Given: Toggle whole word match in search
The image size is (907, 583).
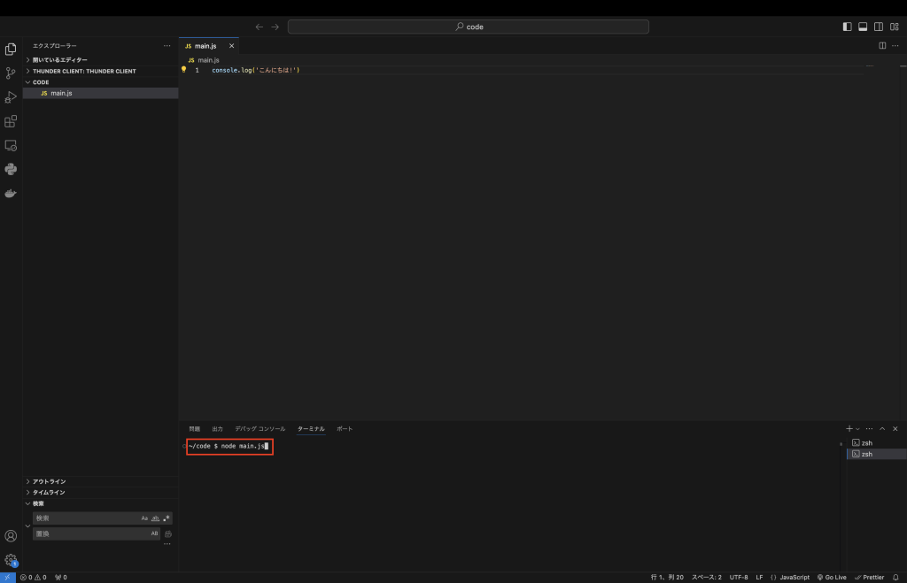Looking at the screenshot, I should (x=155, y=518).
